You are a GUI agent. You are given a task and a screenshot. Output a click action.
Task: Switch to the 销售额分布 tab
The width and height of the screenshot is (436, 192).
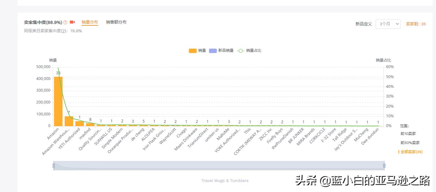(116, 22)
